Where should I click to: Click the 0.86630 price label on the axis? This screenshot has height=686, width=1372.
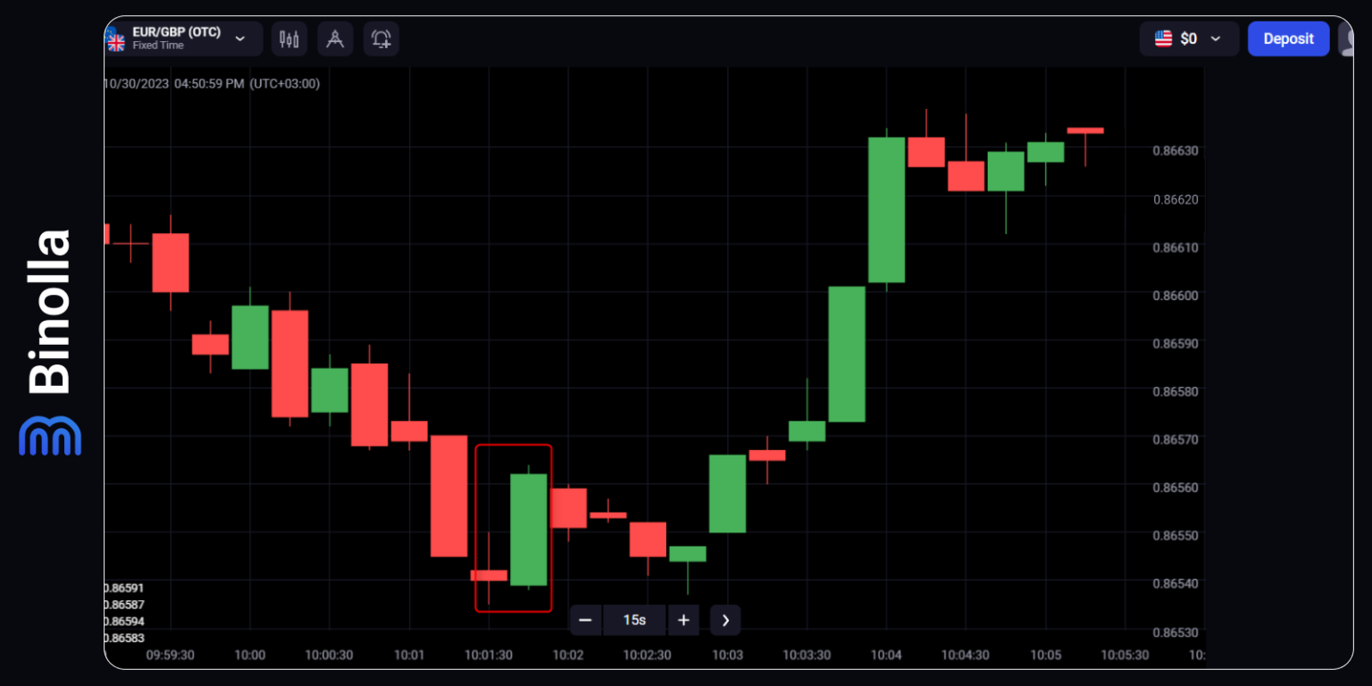click(x=1175, y=150)
